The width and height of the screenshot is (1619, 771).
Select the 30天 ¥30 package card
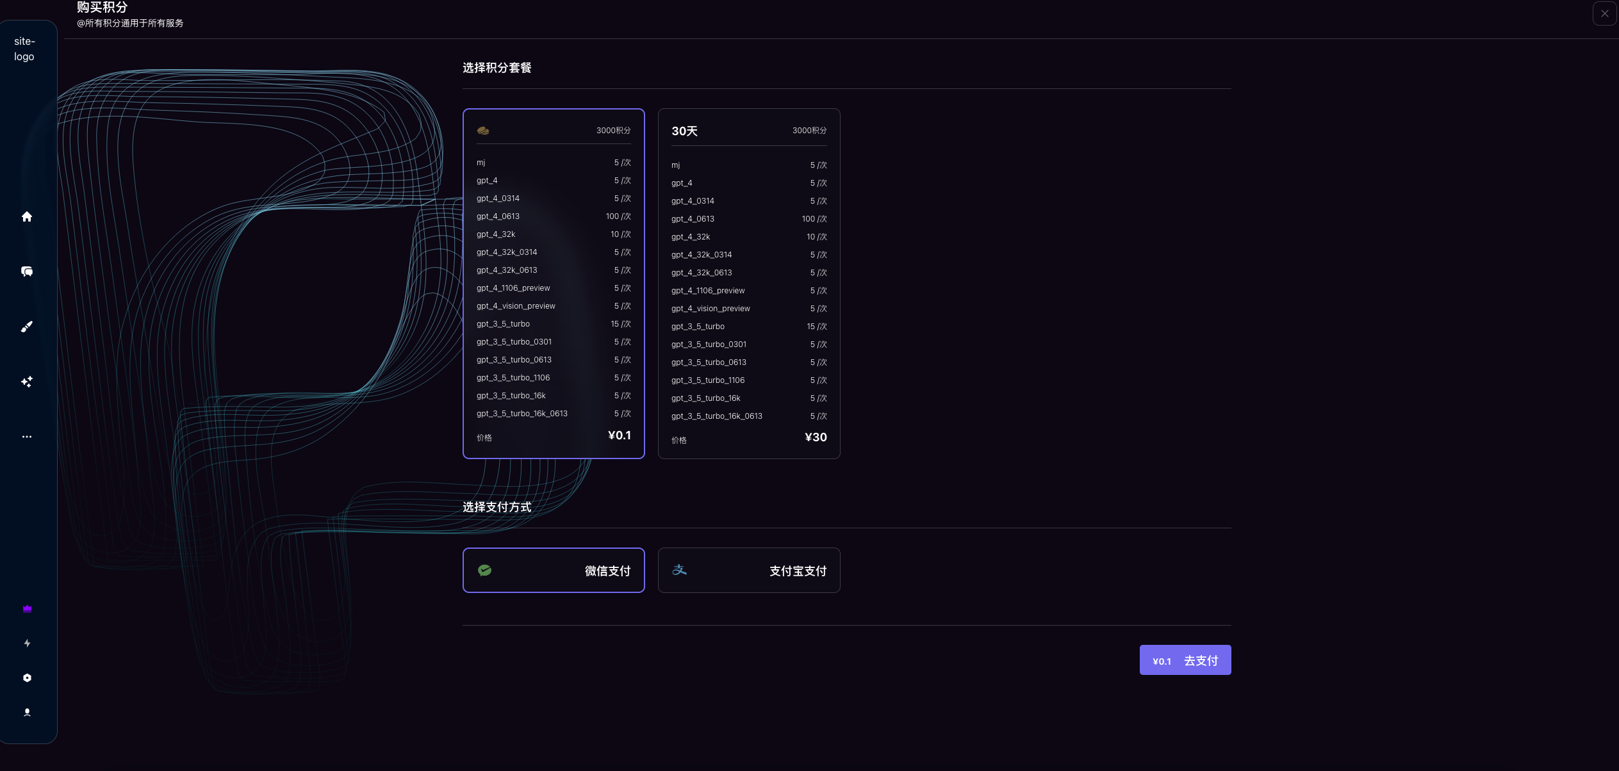(748, 283)
